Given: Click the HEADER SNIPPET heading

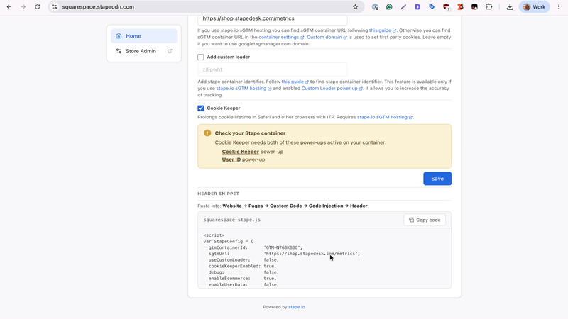Looking at the screenshot, I should click(218, 194).
